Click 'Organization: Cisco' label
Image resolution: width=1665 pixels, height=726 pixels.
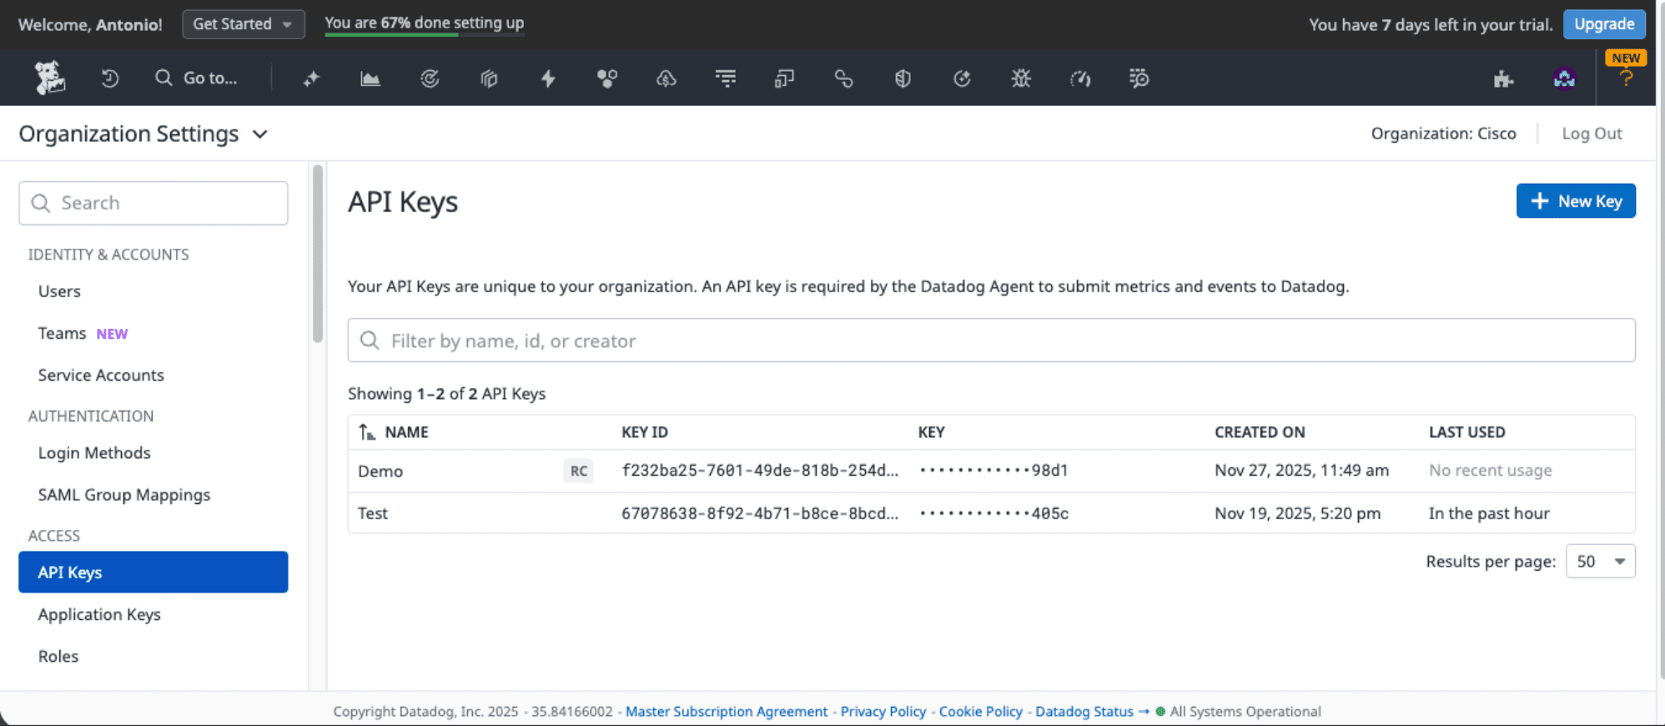click(x=1444, y=134)
